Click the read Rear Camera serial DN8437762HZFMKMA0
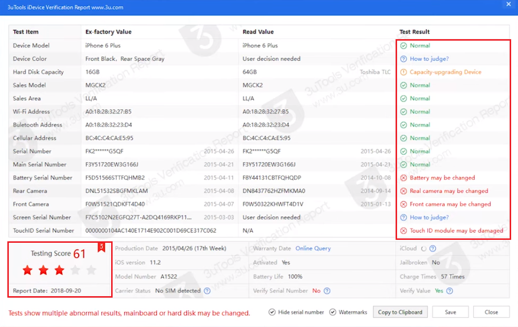The image size is (518, 327). tap(274, 191)
